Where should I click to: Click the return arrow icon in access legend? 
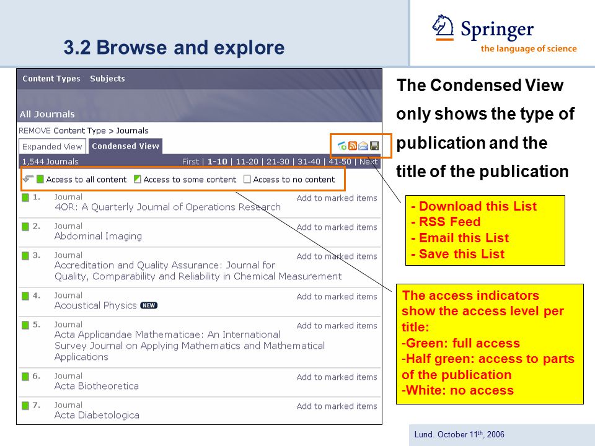tap(29, 179)
